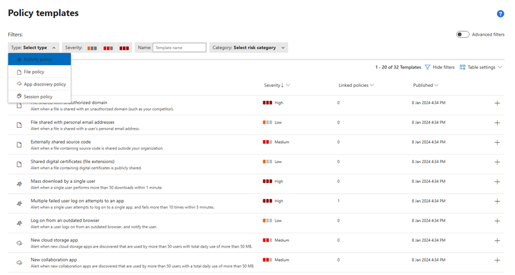Filter by low severity indicator
515x275 pixels.
(x=92, y=48)
